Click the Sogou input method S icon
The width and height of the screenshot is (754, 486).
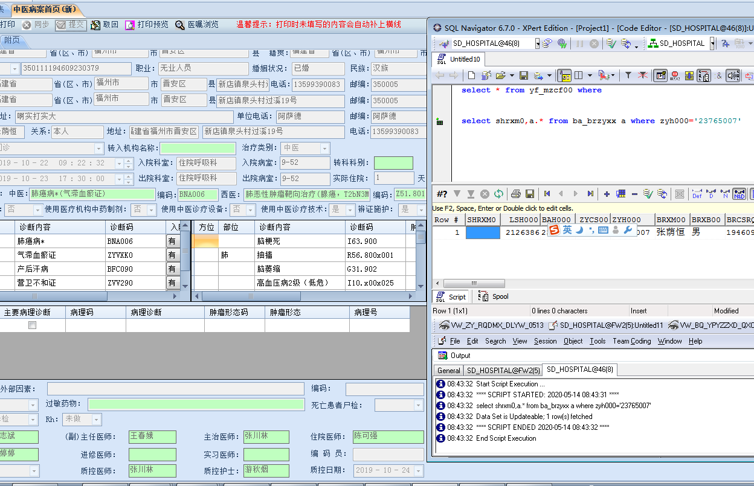(554, 230)
